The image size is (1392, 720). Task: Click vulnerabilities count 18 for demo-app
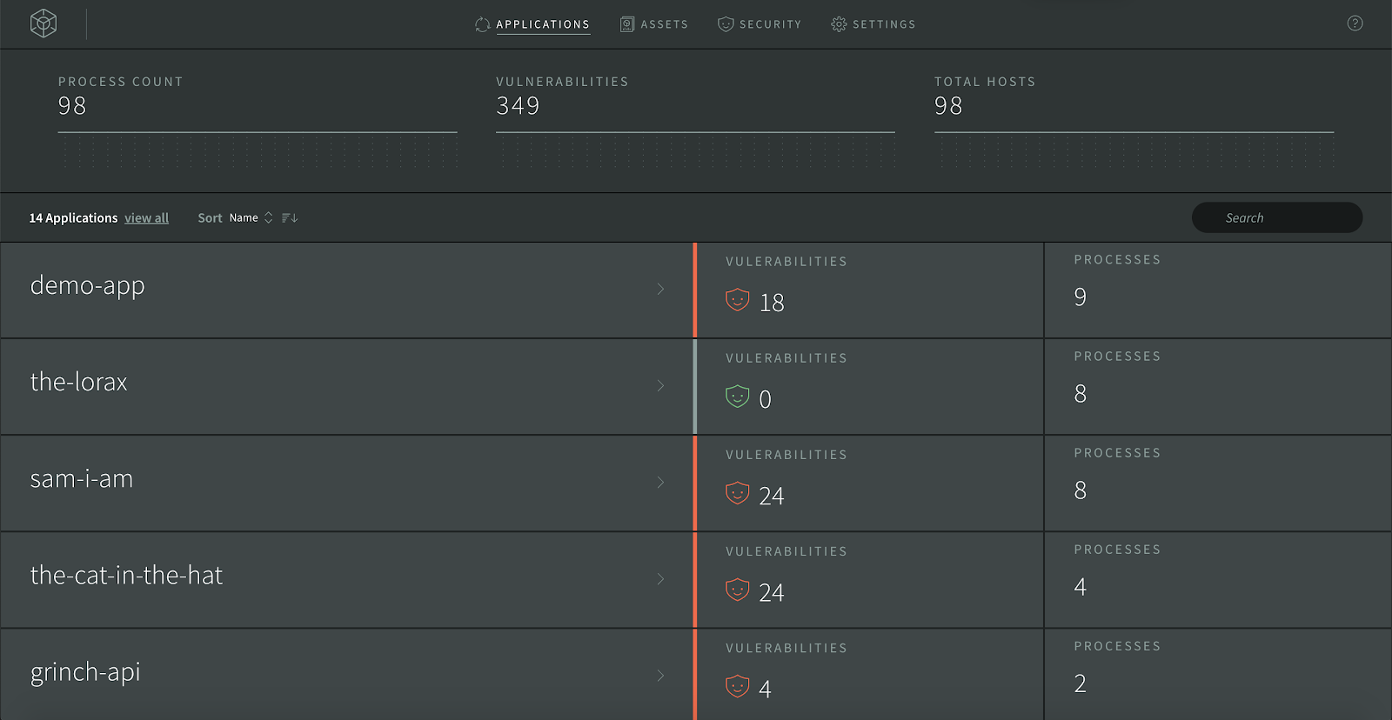tap(772, 303)
